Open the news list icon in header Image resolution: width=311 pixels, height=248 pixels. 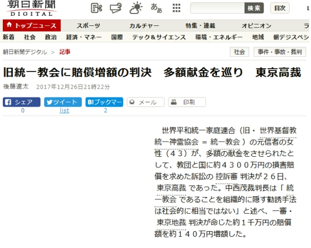click(96, 8)
